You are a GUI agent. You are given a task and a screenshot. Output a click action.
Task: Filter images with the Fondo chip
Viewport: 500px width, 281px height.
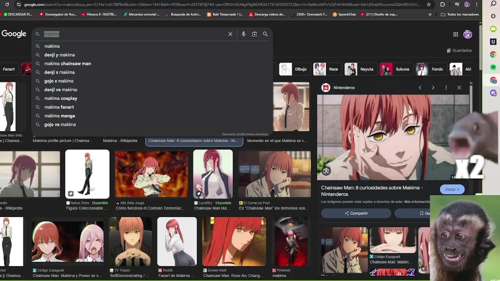(430, 69)
